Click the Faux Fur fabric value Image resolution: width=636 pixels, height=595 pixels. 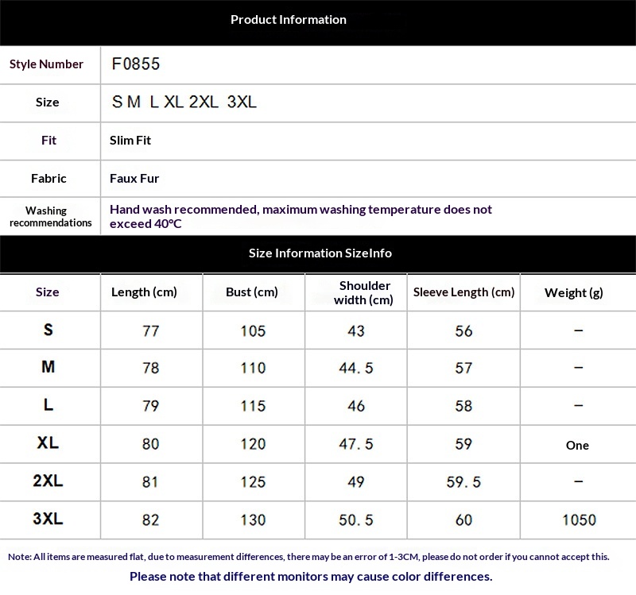[x=134, y=178]
